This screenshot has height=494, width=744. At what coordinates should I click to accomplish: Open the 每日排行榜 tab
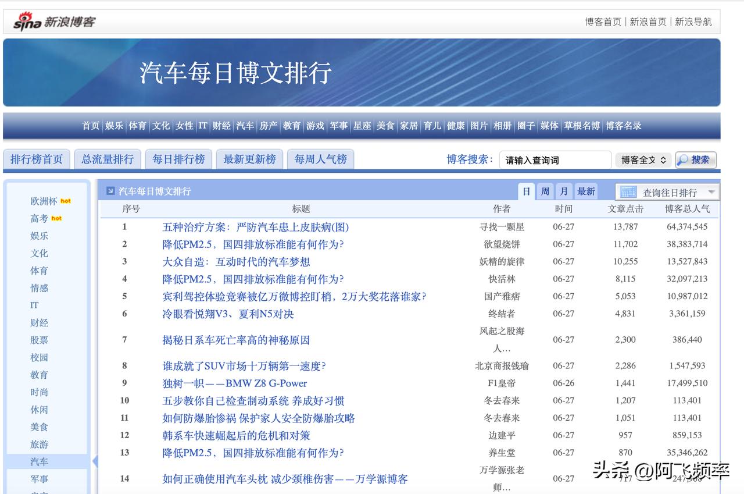[178, 159]
